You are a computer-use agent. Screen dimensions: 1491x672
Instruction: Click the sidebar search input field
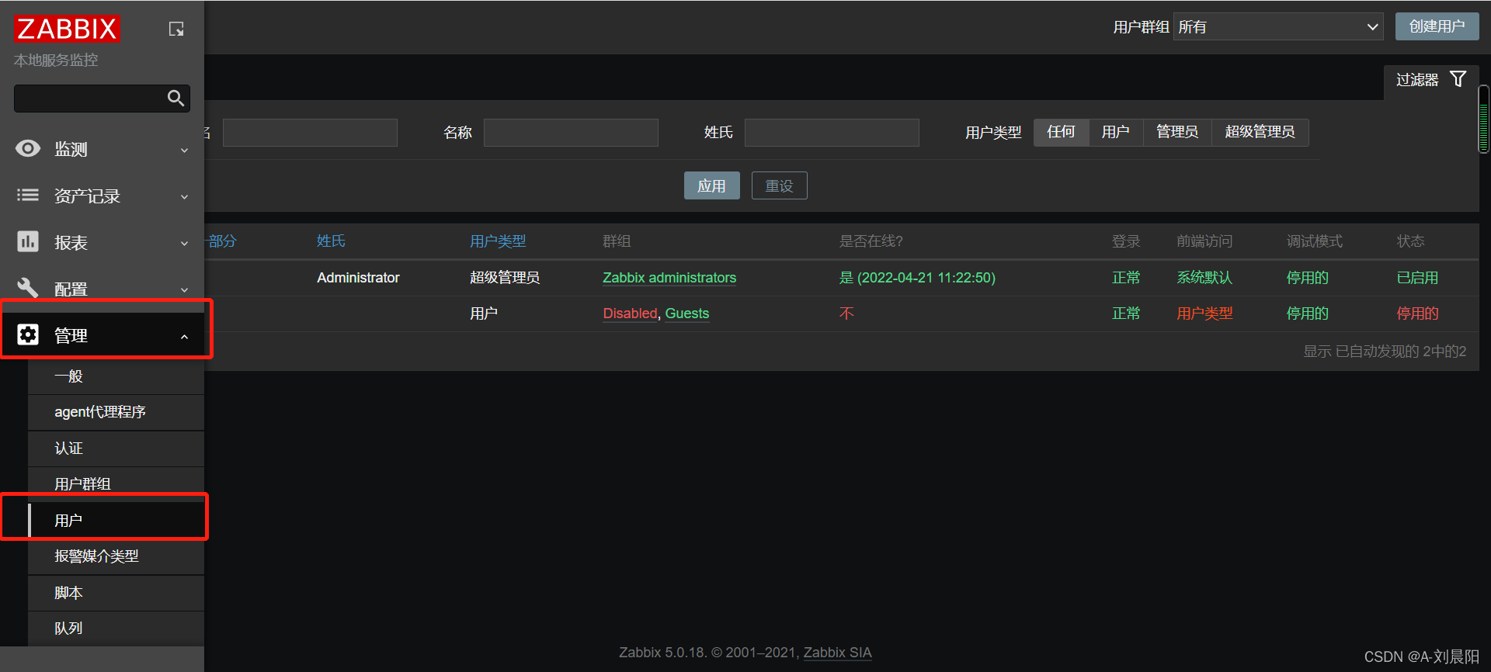102,99
